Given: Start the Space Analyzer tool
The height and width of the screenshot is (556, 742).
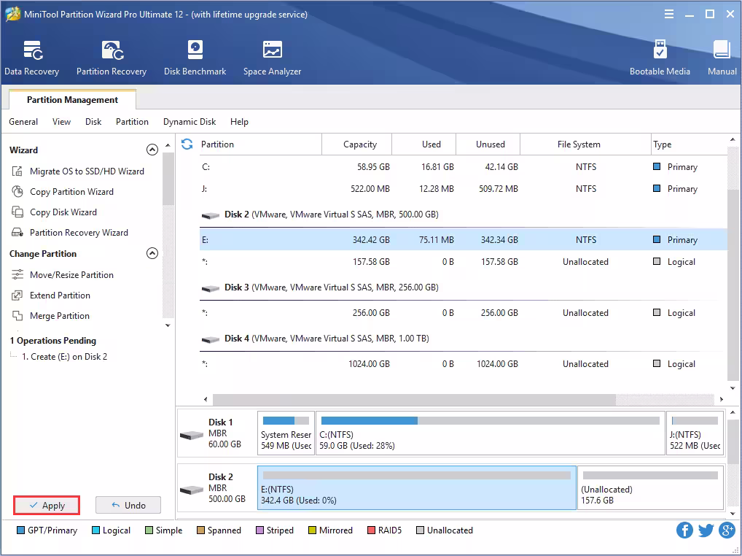Looking at the screenshot, I should click(272, 58).
